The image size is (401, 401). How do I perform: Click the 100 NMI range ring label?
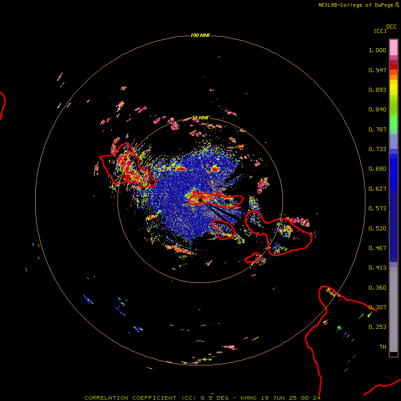tap(200, 35)
